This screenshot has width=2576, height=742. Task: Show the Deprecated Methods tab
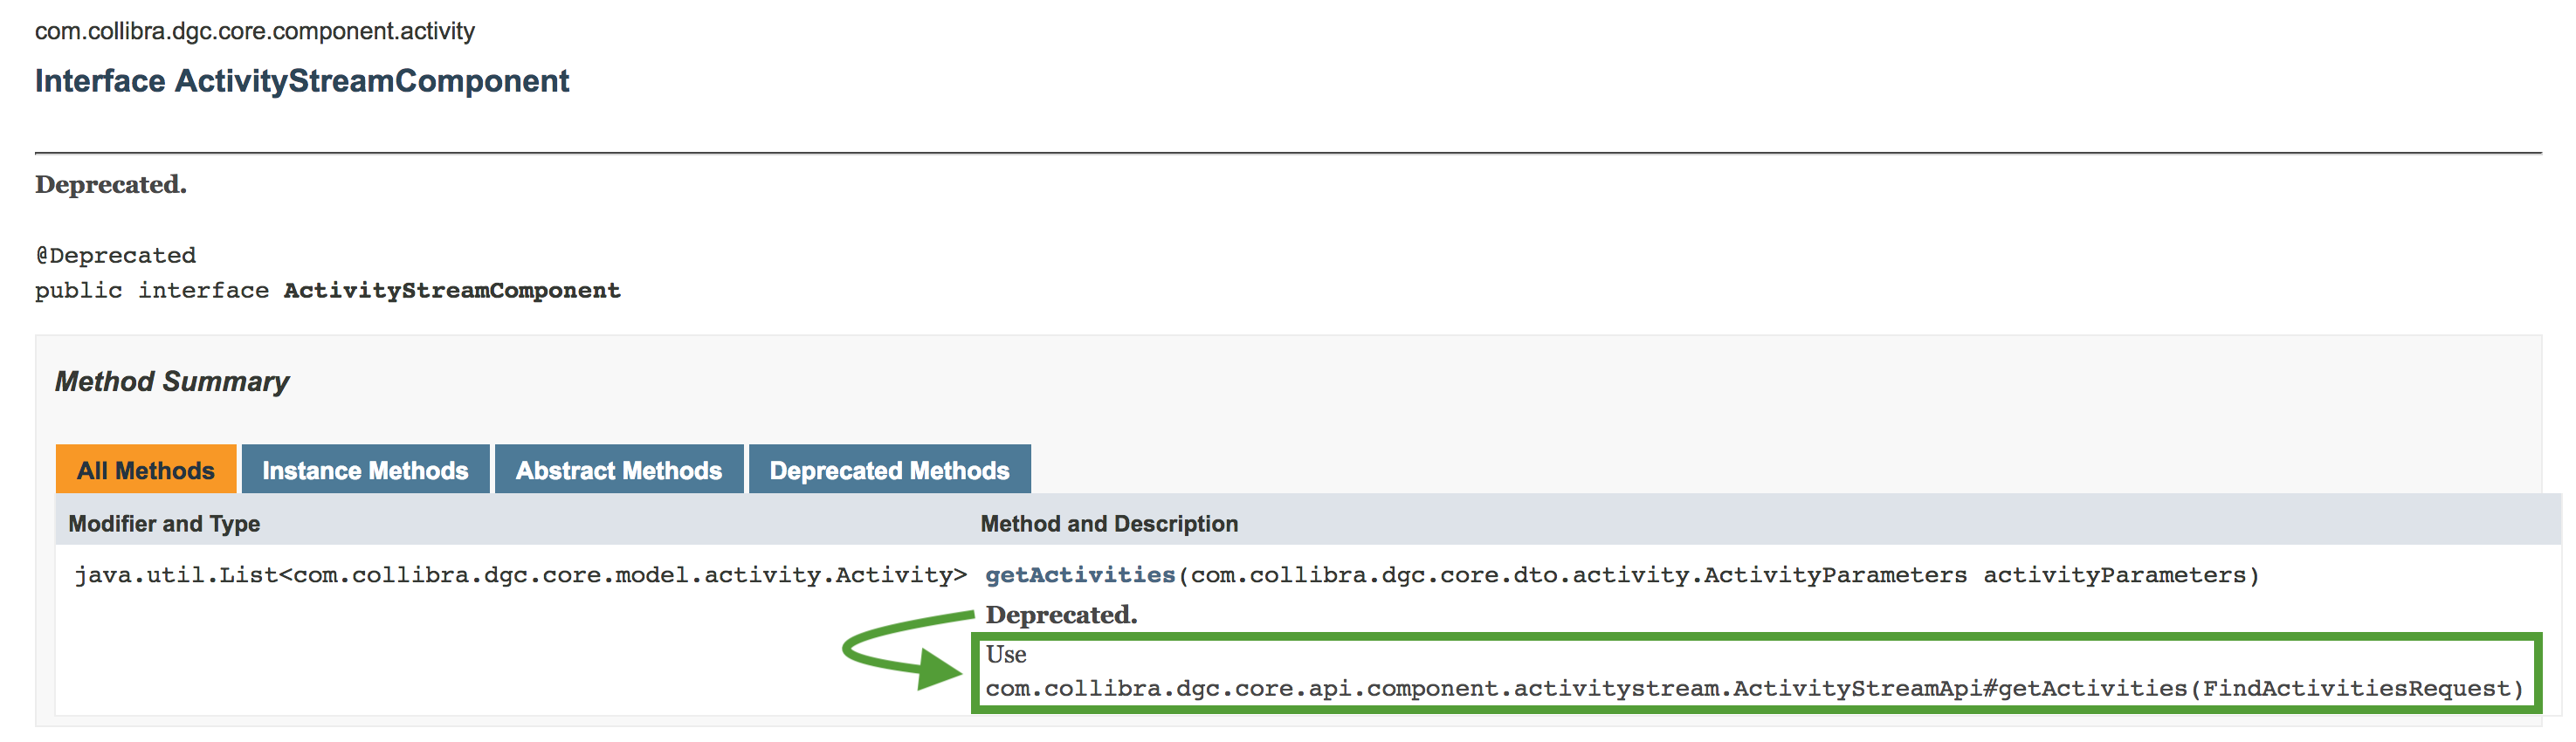(x=889, y=470)
